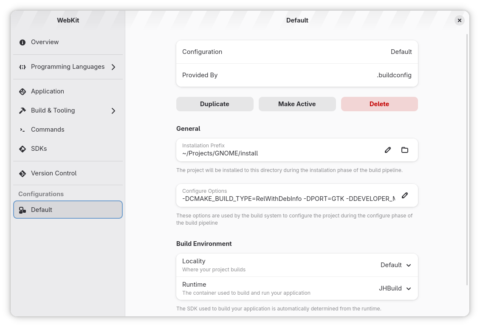Open the Commands sidebar page
480x327 pixels.
tap(68, 130)
